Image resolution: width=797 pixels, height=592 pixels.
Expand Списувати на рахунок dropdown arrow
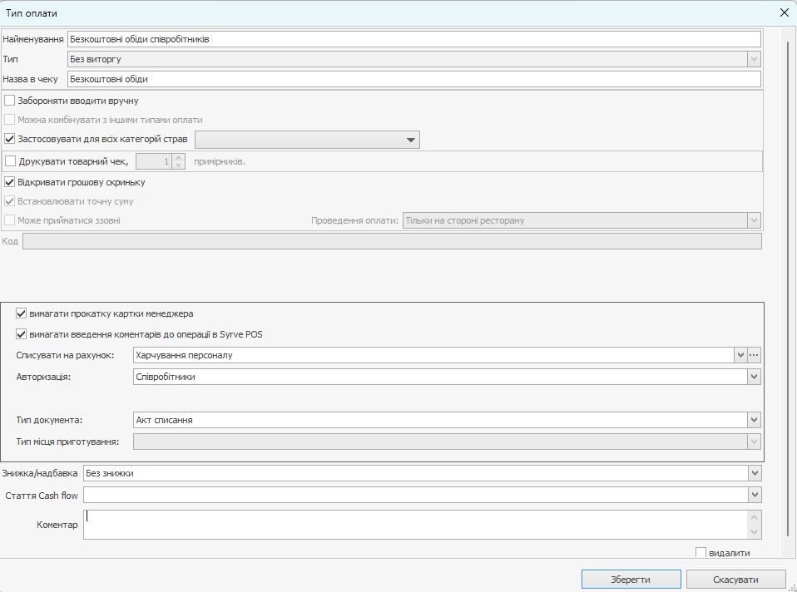coord(740,355)
